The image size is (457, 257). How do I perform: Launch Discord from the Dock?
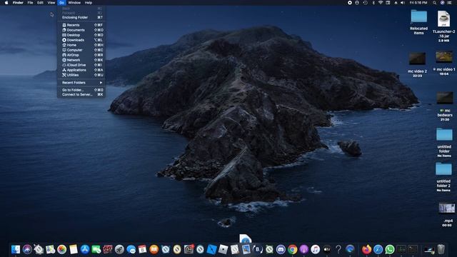pos(281,249)
